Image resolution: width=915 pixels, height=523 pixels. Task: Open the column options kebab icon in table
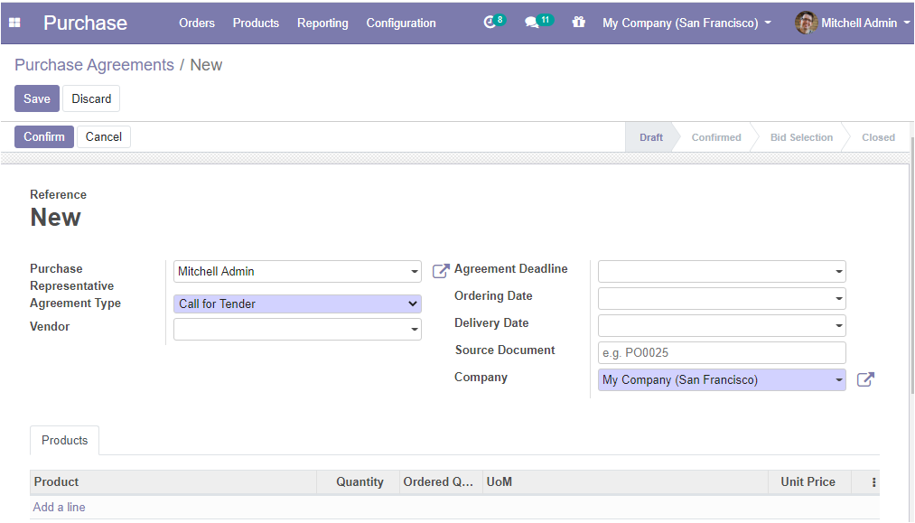(x=873, y=482)
